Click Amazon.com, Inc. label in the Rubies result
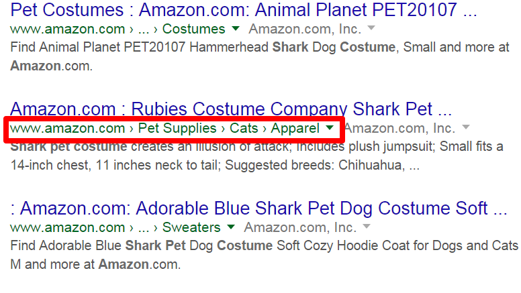Screen dimensions: 521x293 401,128
